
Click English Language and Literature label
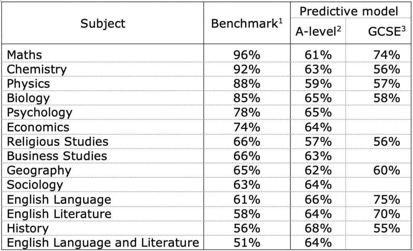coord(103,243)
